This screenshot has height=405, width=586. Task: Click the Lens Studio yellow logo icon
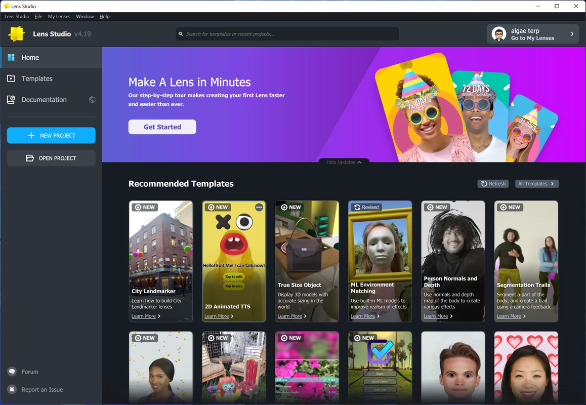(x=16, y=33)
